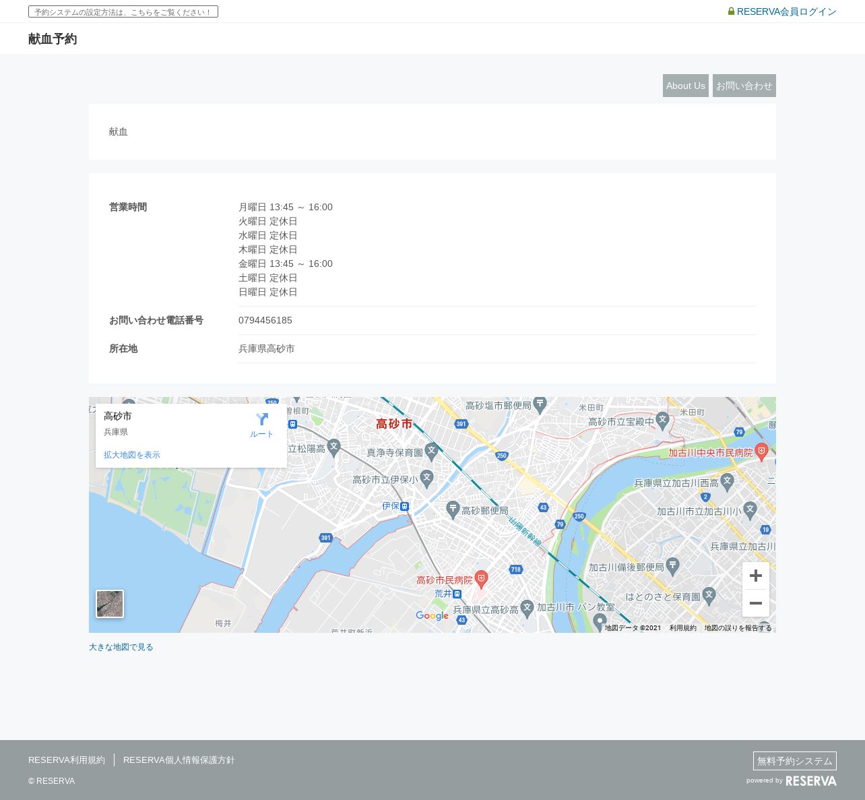Click the booking system setup guide banner

pyautogui.click(x=123, y=12)
